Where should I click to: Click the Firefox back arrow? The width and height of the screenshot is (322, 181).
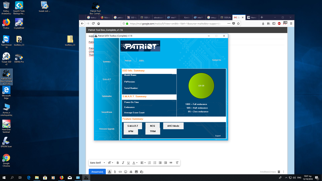(x=82, y=23)
